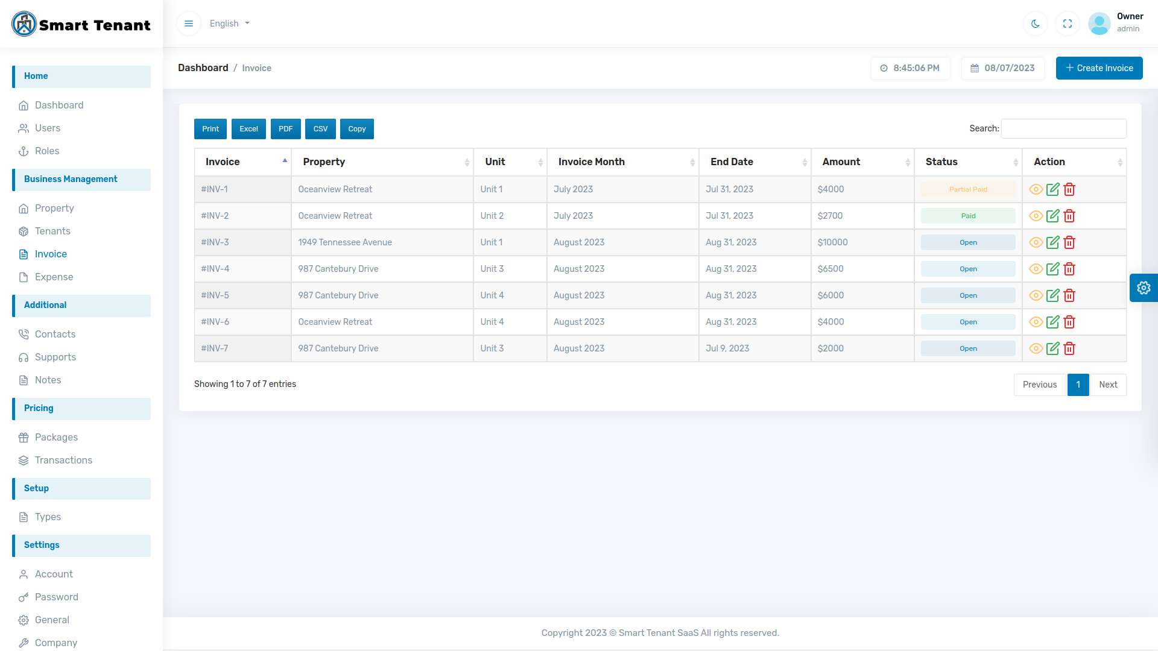Sort table by Unit column
Viewport: 1158px width, 651px height.
(510, 162)
